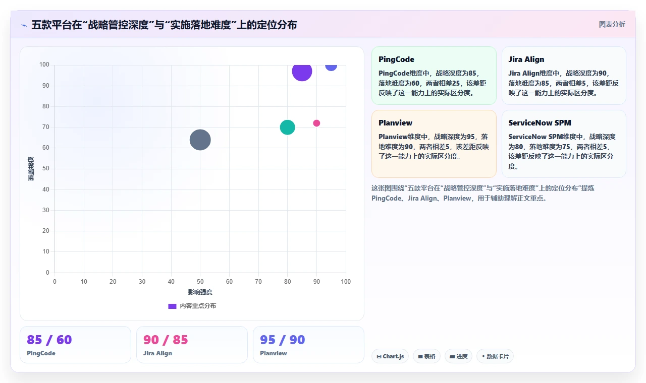The height and width of the screenshot is (383, 646).
Task: Click the sparkle icon in 数据卡片 tag
Action: click(x=483, y=356)
